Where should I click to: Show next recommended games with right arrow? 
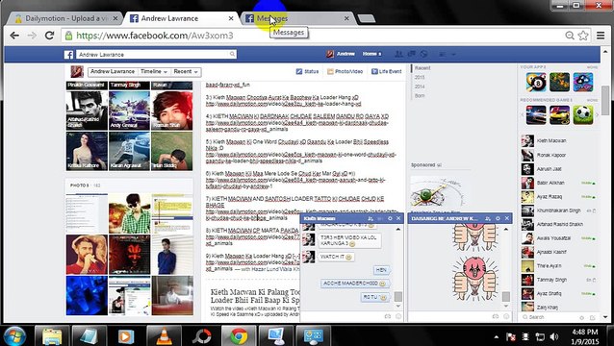(597, 115)
